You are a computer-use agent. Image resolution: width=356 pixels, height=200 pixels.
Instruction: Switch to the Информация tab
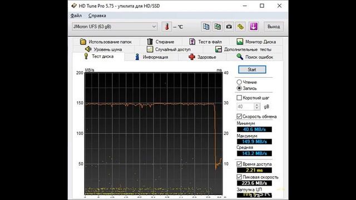click(152, 57)
